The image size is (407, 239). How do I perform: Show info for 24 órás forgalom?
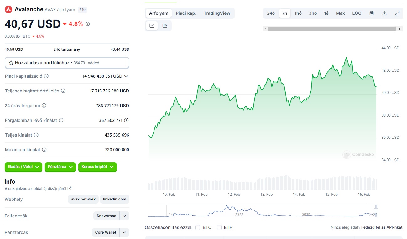coord(44,106)
